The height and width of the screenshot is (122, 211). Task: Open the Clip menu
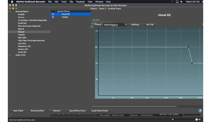point(71,2)
